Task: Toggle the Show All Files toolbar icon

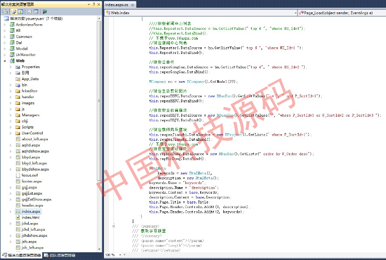Action: point(14,11)
